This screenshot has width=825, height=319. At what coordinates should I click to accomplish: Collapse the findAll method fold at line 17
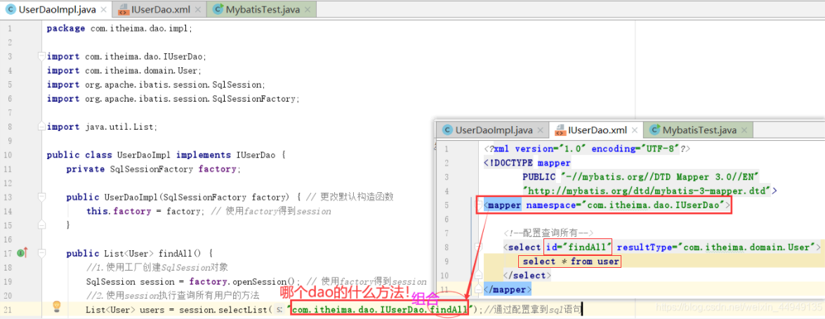(42, 253)
